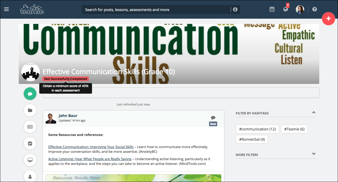Open the monitor screen sidebar icon

pos(30,160)
